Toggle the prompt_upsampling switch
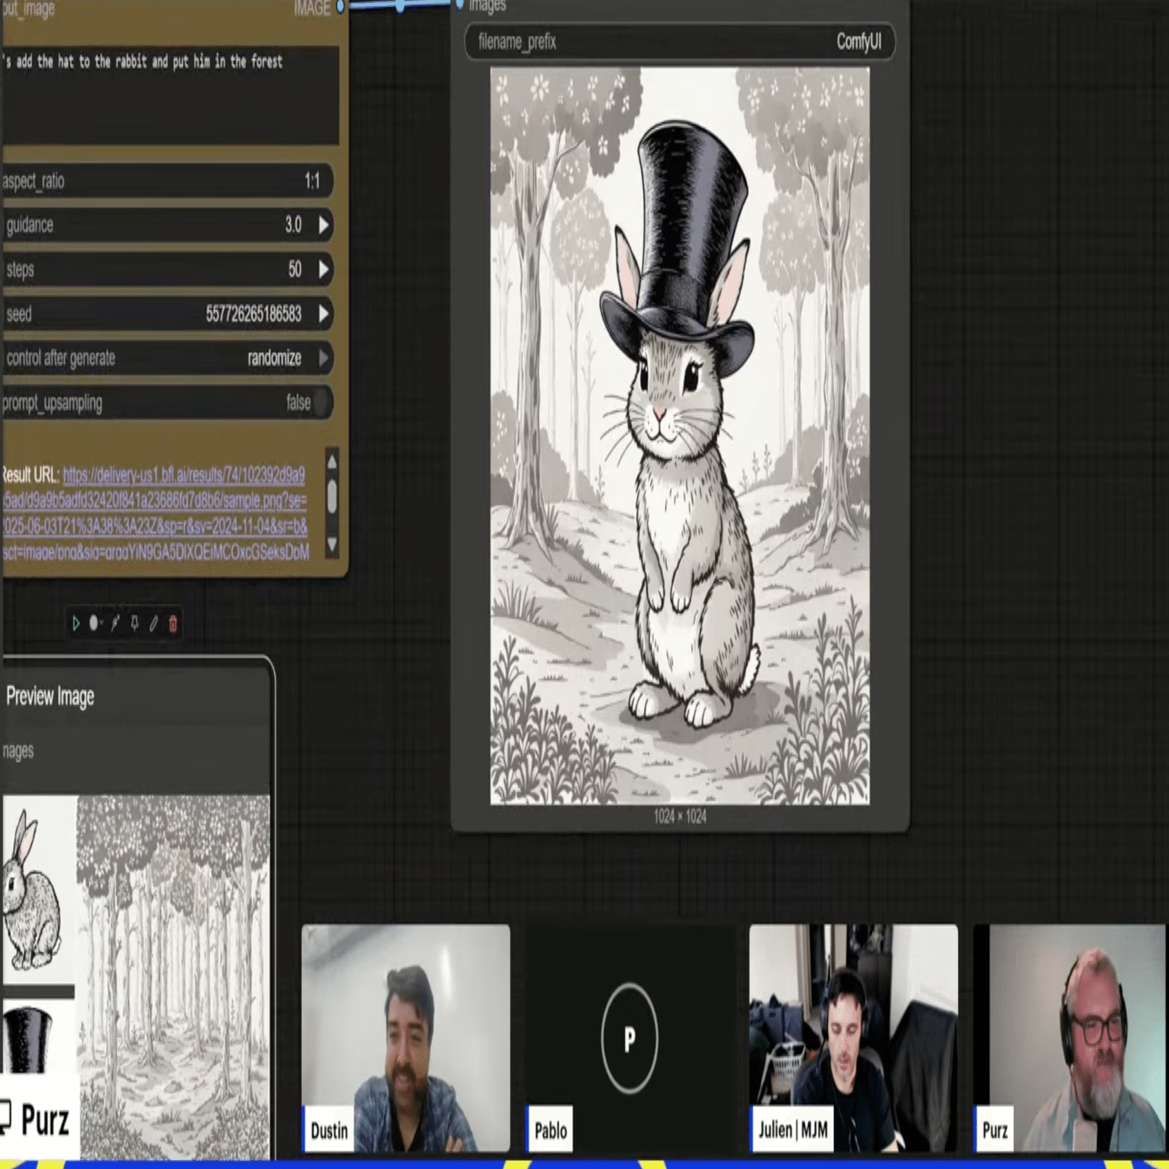 [320, 403]
